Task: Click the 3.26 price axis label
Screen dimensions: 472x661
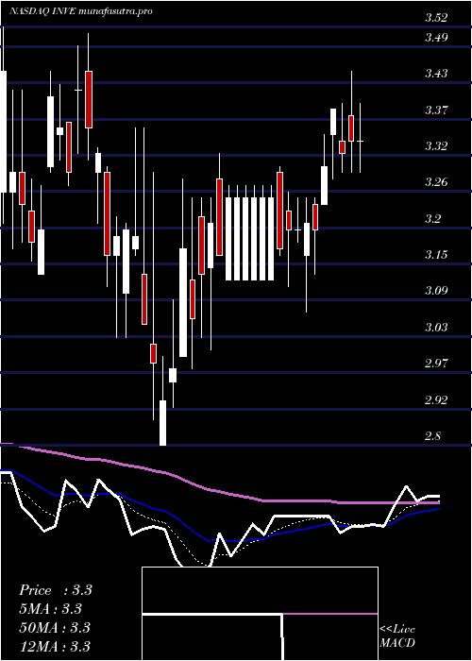Action: [x=436, y=182]
